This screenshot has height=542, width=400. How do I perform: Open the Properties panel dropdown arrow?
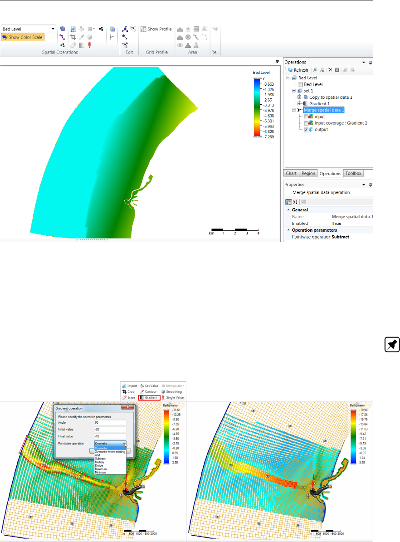point(364,185)
